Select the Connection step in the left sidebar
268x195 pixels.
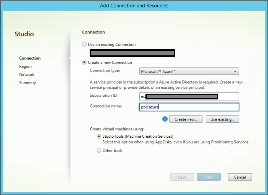point(30,58)
